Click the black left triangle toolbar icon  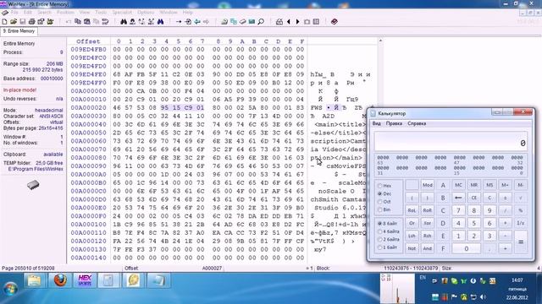pyautogui.click(x=289, y=22)
